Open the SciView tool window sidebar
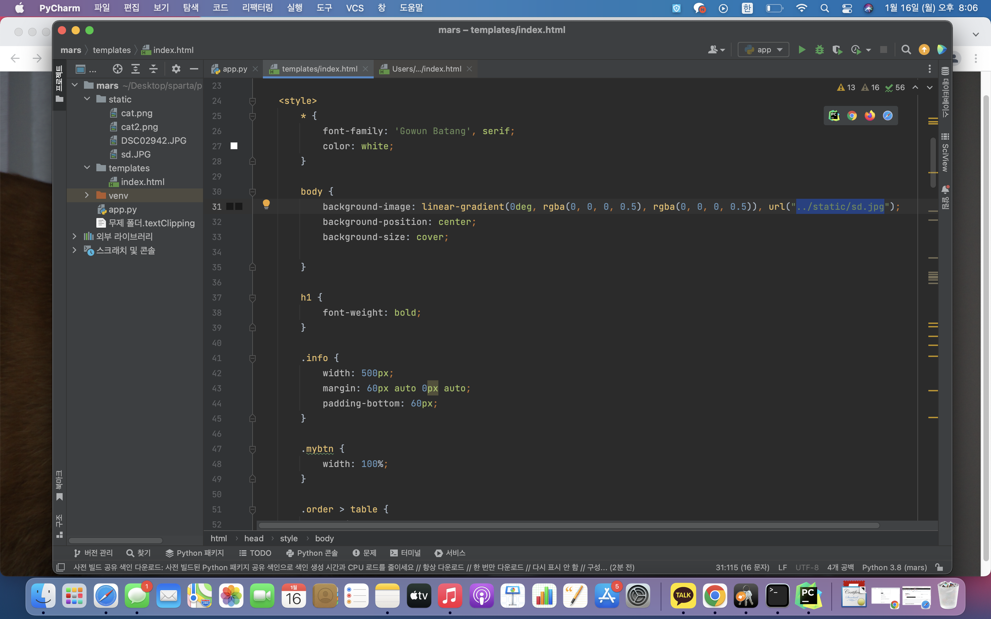This screenshot has width=991, height=619. coord(945,152)
